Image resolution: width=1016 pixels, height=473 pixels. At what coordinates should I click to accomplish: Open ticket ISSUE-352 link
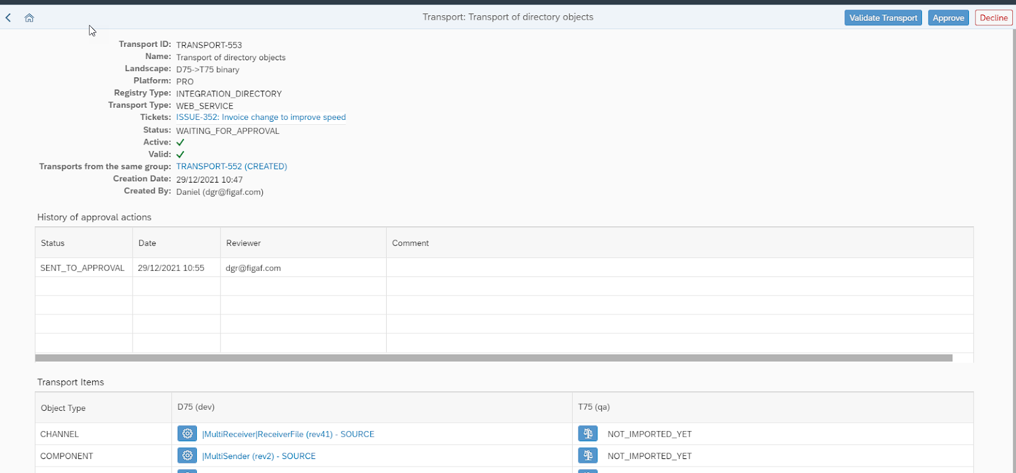(261, 117)
